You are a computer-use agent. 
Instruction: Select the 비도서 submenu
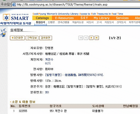coord(90,22)
